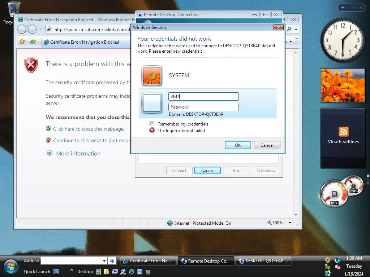Click the analog clock gadget

pos(343,40)
